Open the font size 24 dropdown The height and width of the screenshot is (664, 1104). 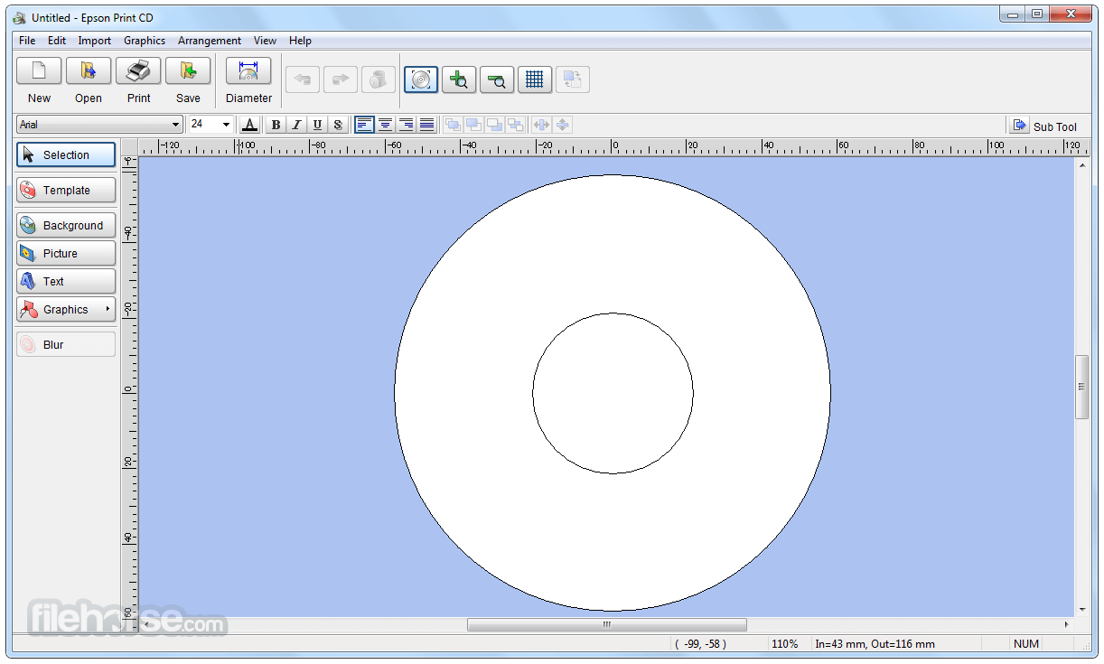click(x=226, y=125)
